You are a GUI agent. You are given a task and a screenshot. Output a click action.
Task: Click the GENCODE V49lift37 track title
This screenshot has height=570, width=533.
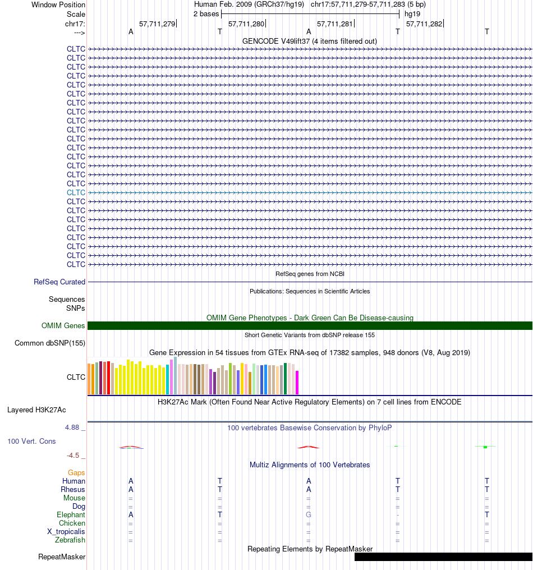[309, 41]
